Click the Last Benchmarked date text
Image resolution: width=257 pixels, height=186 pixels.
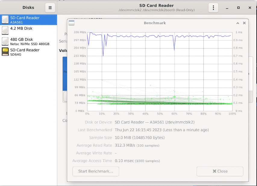click(162, 130)
